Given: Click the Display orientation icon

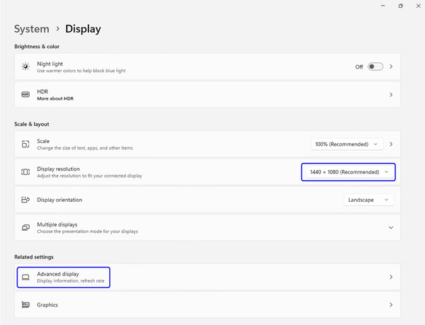Looking at the screenshot, I should pyautogui.click(x=25, y=200).
